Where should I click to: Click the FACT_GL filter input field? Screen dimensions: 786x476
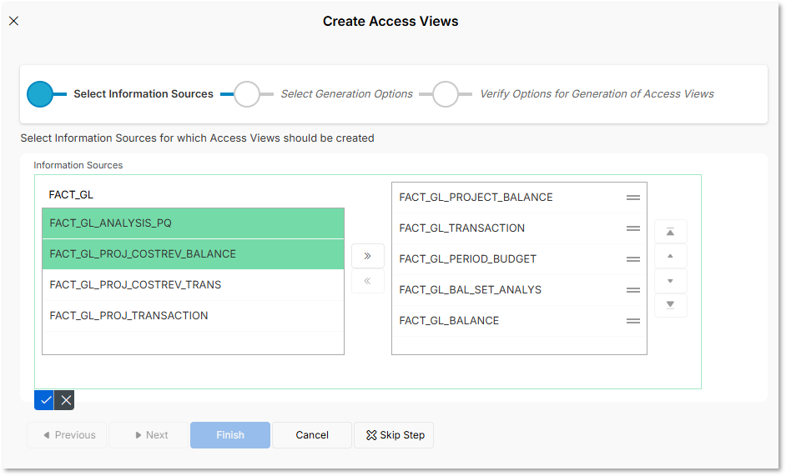tap(193, 194)
